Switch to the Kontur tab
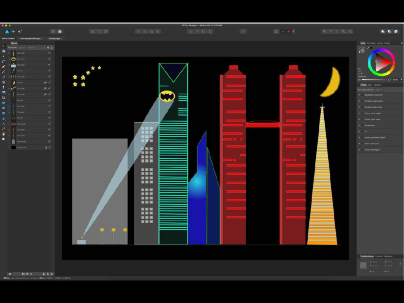Image resolution: width=404 pixels, height=303 pixels. (380, 43)
